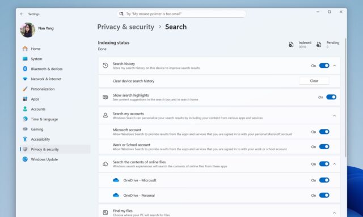Click the System monitor icon in sidebar

coord(25,59)
